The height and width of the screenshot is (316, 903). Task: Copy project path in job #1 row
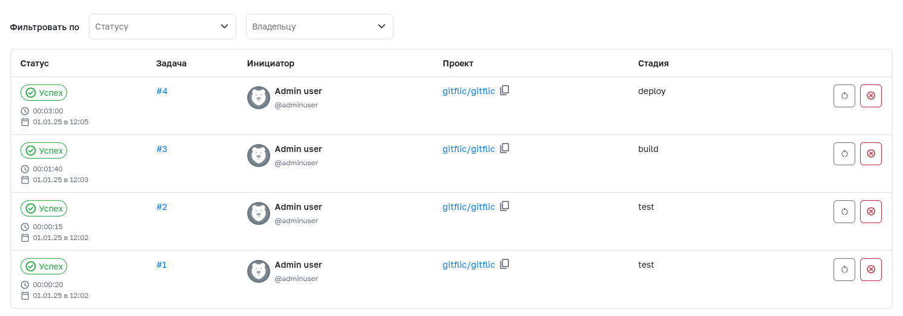(x=505, y=264)
